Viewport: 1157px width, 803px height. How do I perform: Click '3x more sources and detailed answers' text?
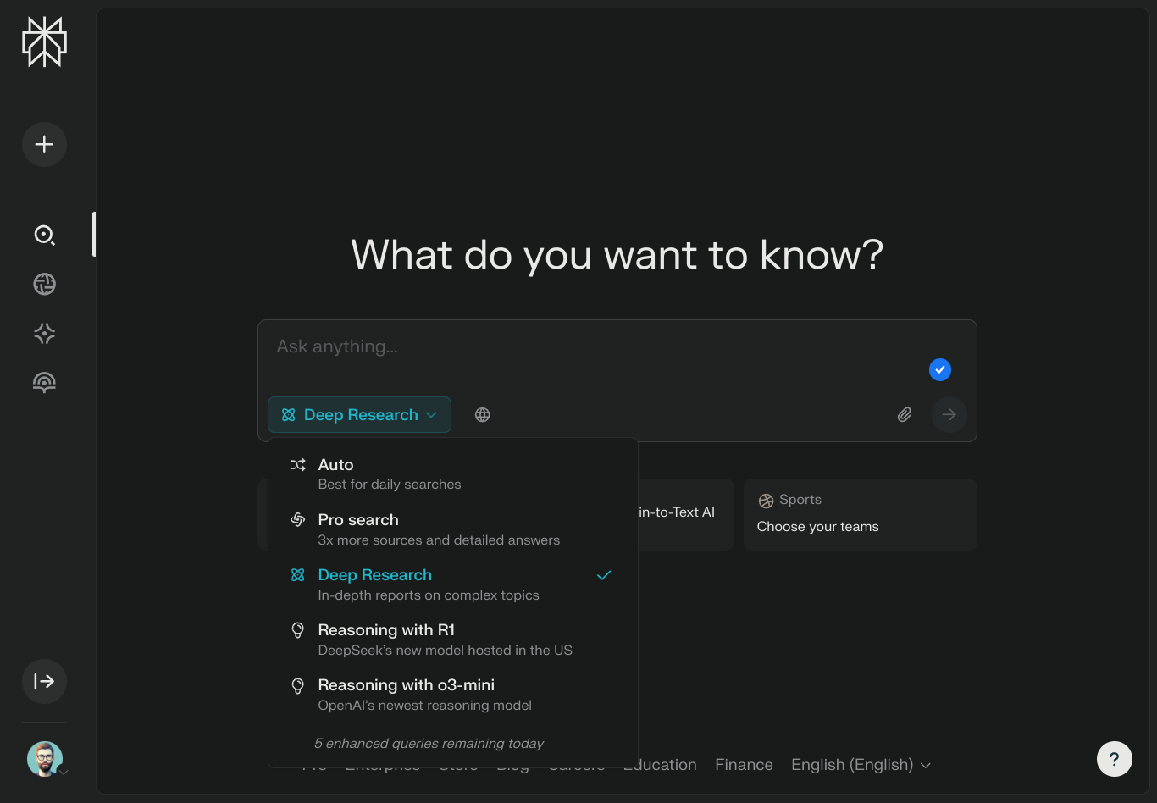439,540
